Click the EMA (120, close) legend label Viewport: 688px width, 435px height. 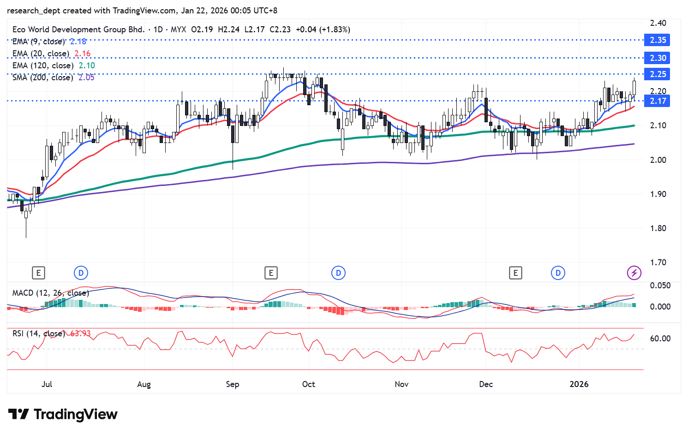pos(42,66)
